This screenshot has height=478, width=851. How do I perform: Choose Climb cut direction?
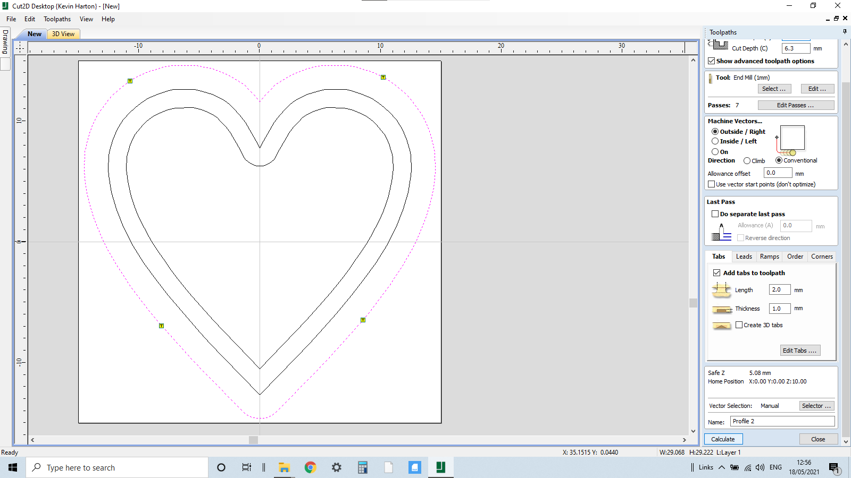[747, 161]
